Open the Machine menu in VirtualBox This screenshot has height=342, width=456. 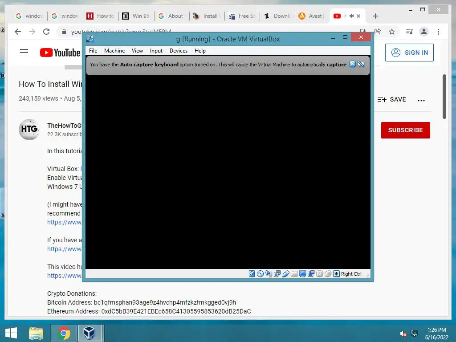(x=114, y=51)
